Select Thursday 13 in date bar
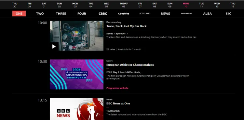The width and height of the screenshot is (244, 120). (x=233, y=5)
